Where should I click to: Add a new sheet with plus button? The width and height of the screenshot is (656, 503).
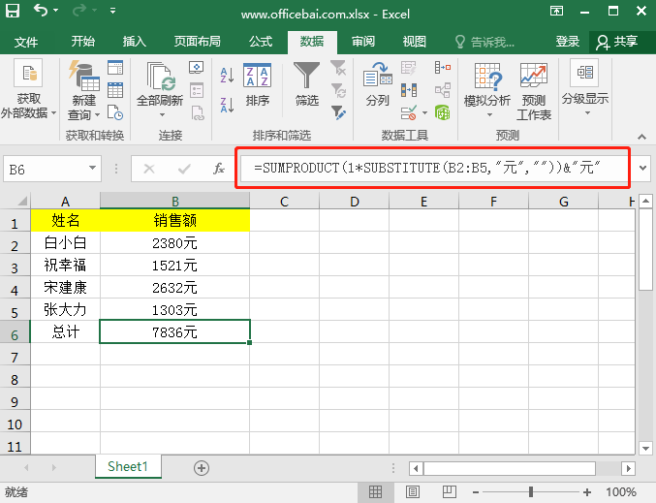tap(202, 468)
